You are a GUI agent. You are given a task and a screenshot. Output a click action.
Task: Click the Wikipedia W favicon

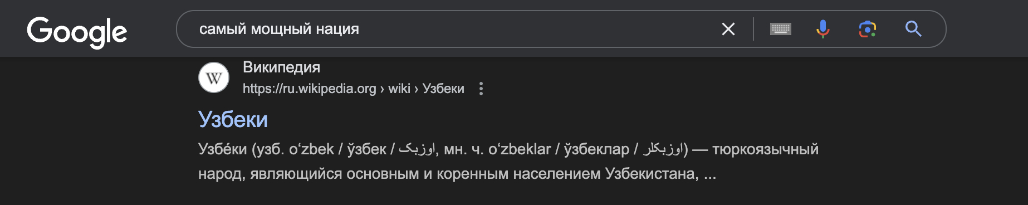pos(214,78)
